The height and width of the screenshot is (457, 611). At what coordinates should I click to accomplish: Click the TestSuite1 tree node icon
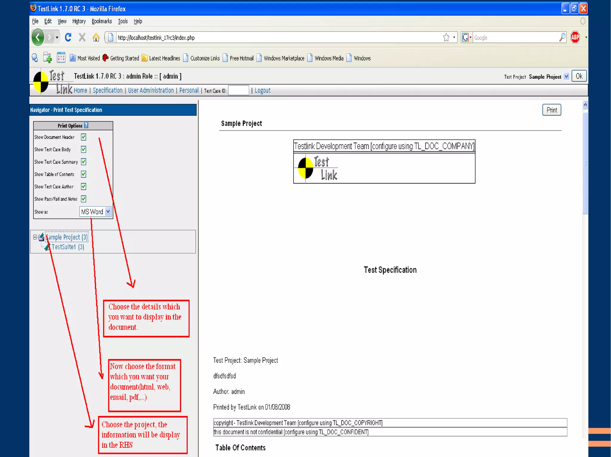(47, 247)
